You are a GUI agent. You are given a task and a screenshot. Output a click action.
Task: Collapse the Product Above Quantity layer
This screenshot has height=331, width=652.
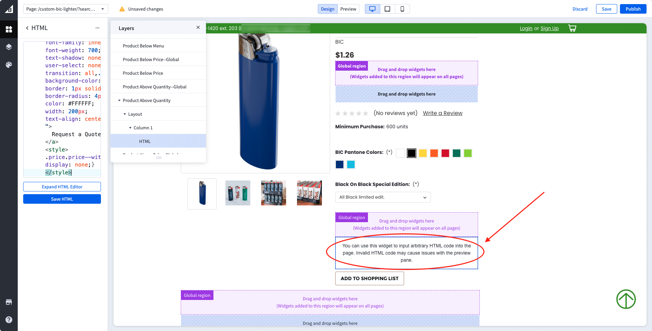[x=119, y=100]
